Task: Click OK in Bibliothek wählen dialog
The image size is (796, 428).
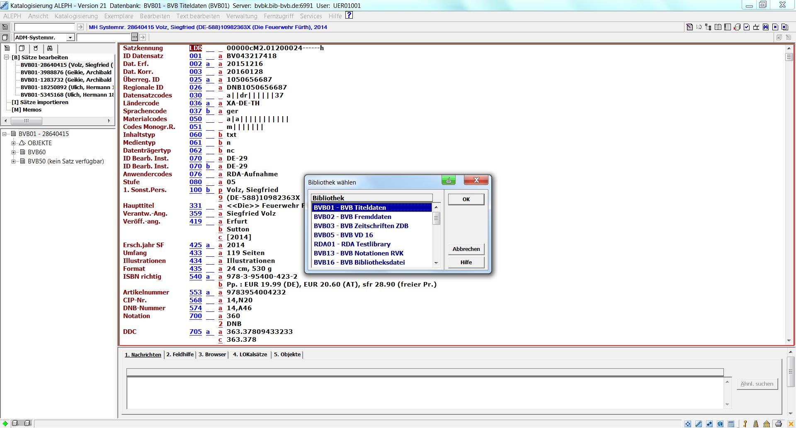Action: point(466,199)
